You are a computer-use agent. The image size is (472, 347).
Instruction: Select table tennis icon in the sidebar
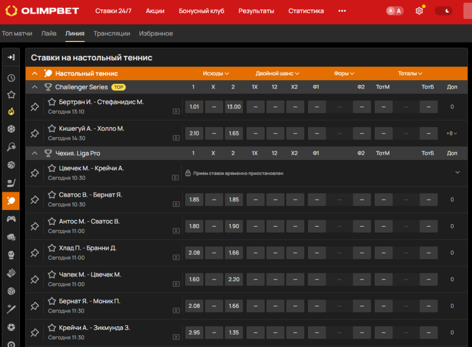pos(11,201)
